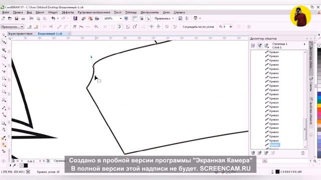Toggle Layer manager view in Object Manager
Viewport: 321px width, 180px height.
pyautogui.click(x=266, y=45)
